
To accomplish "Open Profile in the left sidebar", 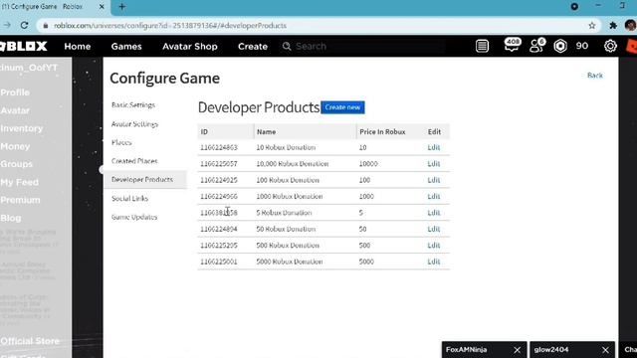I will pos(15,92).
